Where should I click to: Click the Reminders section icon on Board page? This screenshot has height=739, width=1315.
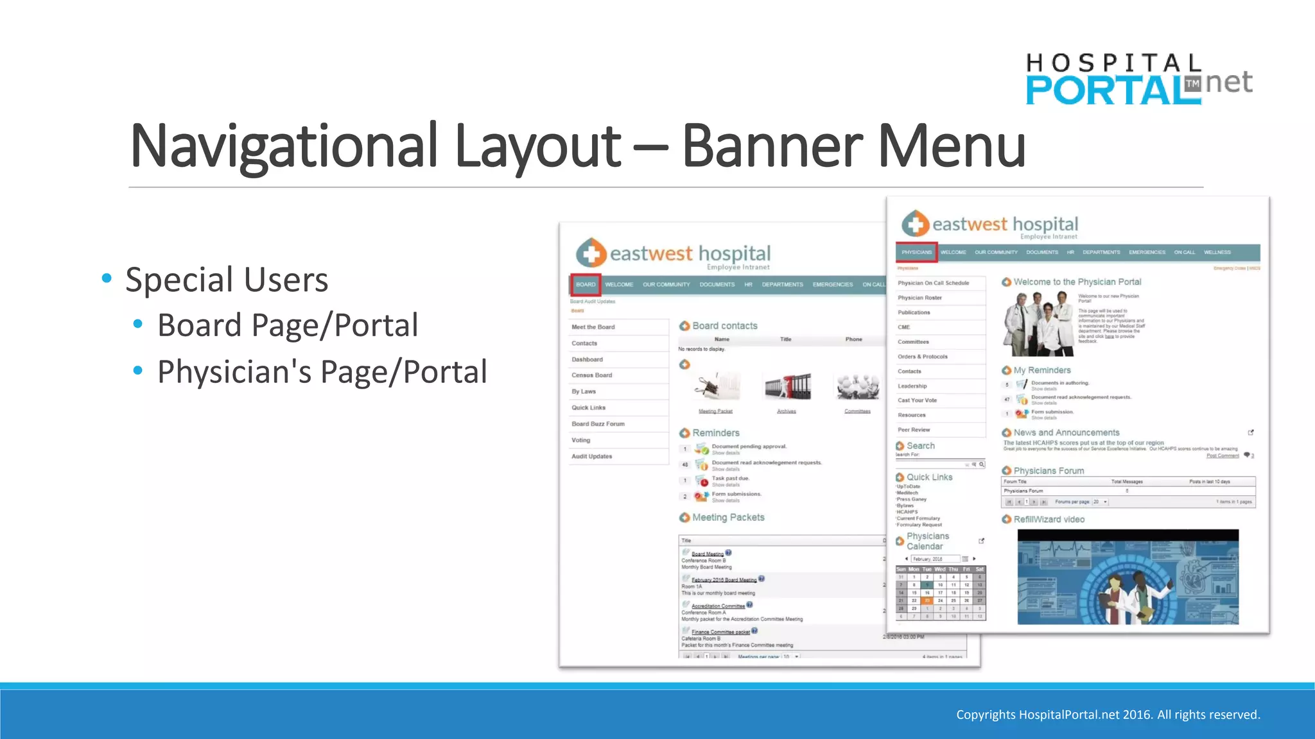coord(684,433)
